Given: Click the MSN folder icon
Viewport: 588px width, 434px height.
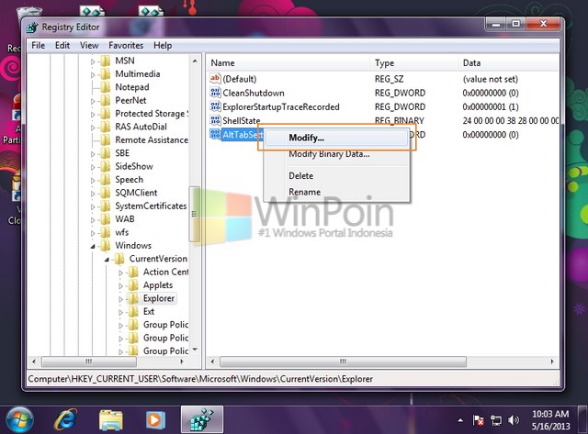Looking at the screenshot, I should 106,61.
